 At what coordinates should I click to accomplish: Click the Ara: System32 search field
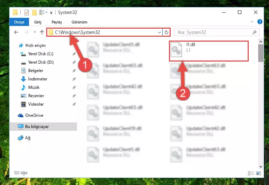tap(217, 32)
